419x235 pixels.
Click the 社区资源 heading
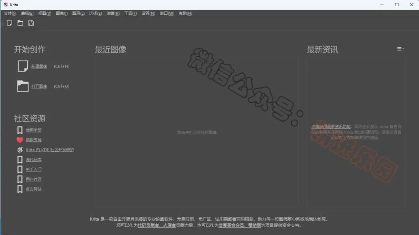(x=29, y=118)
